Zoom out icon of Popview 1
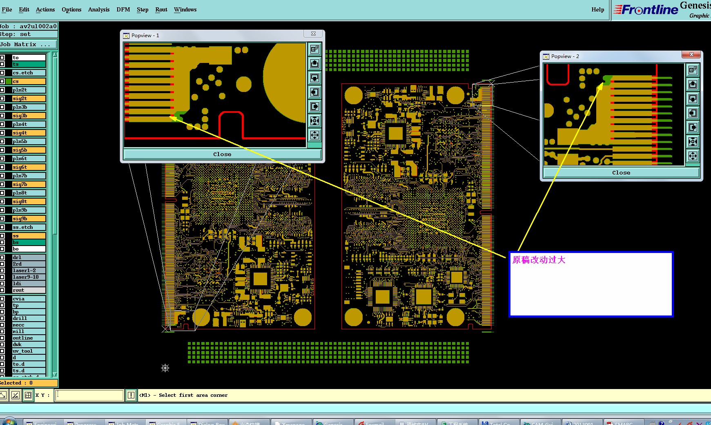This screenshot has width=711, height=425. pos(314,135)
